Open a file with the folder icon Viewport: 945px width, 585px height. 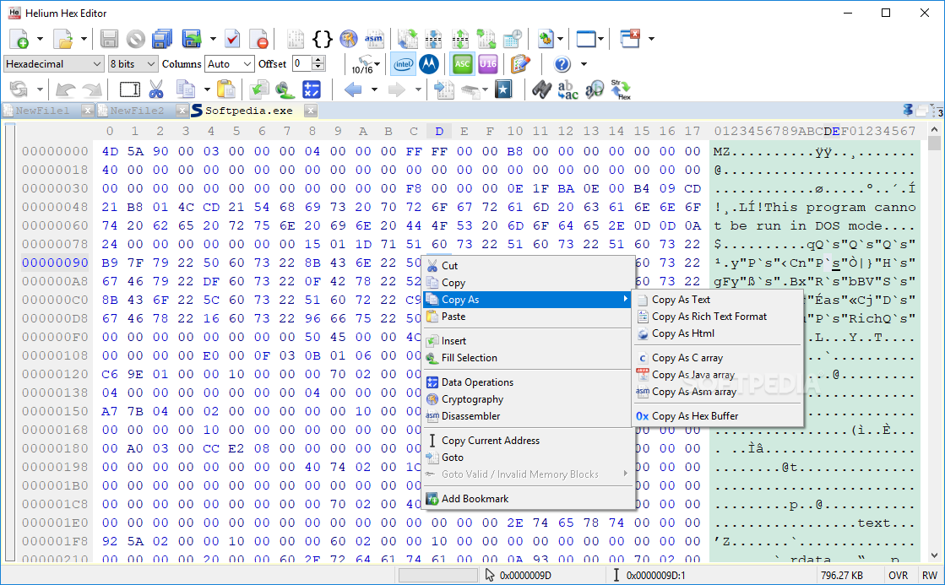(62, 39)
